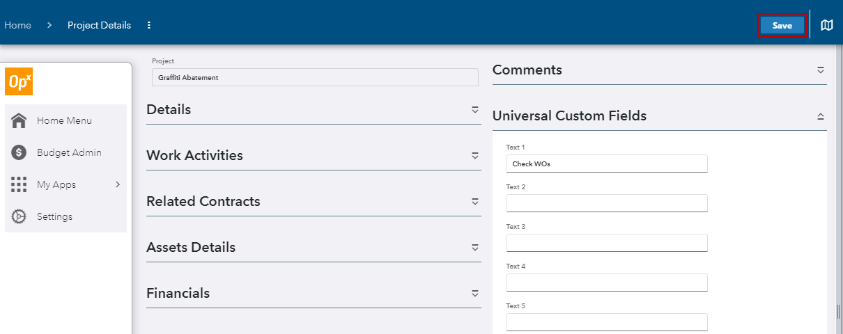Open the three-dot menu beside Project Details
The height and width of the screenshot is (334, 843).
click(x=149, y=25)
